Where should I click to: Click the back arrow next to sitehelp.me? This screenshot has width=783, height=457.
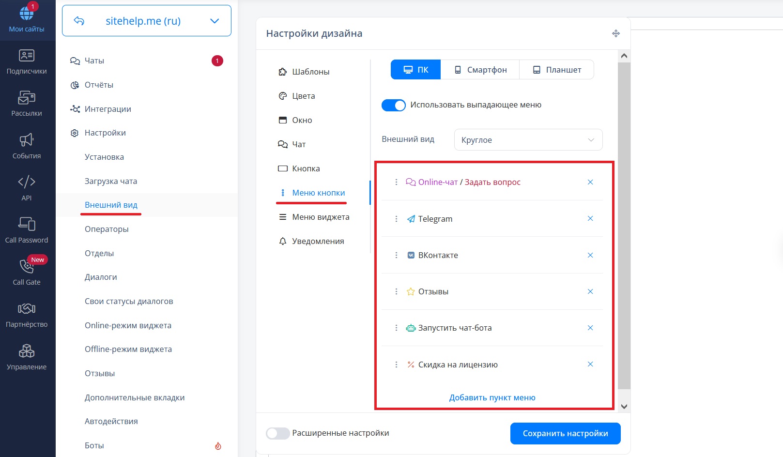click(79, 21)
